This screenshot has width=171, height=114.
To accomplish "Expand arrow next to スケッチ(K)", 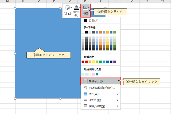I will (118, 100).
